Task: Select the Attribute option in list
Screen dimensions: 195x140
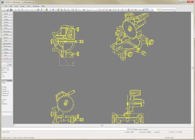Action: click(5, 104)
